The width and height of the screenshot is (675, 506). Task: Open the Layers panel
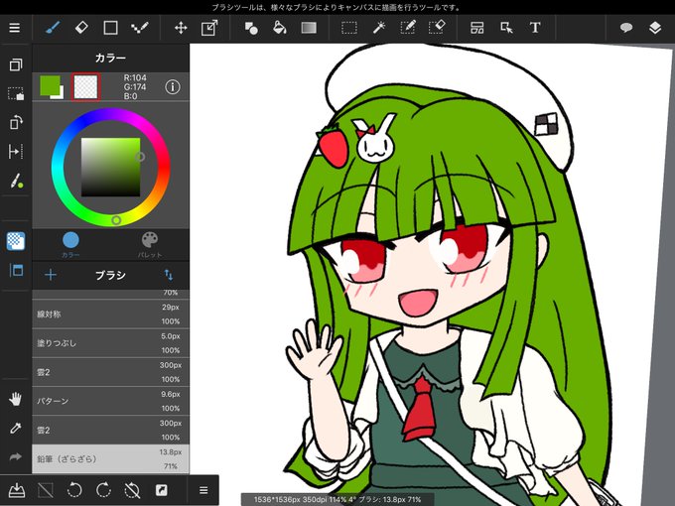click(x=655, y=28)
